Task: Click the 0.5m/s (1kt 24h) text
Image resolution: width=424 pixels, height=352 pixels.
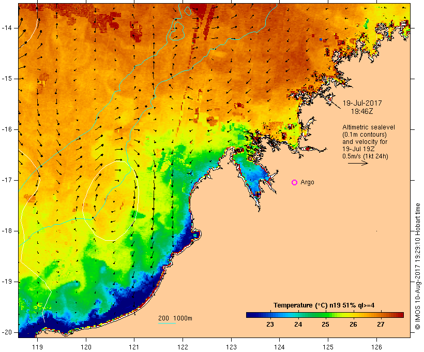Action: 365,156
